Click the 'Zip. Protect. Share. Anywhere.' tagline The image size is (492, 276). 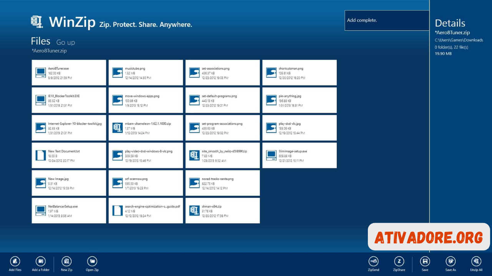tap(146, 25)
